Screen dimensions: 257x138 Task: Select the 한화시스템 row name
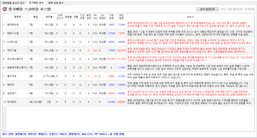(x=13, y=33)
